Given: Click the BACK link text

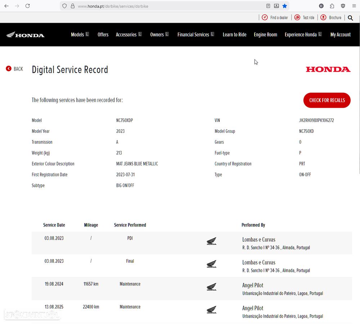Looking at the screenshot, I should pos(18,69).
